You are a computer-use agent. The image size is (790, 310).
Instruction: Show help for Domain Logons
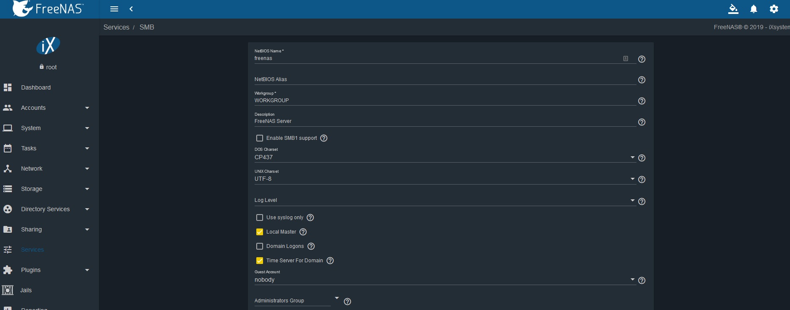tap(311, 246)
